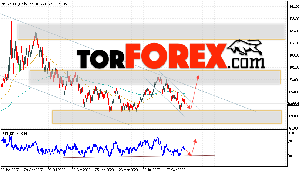Click the 141.00 price axis label
Viewport: 302px width, 174px height.
tap(295, 7)
